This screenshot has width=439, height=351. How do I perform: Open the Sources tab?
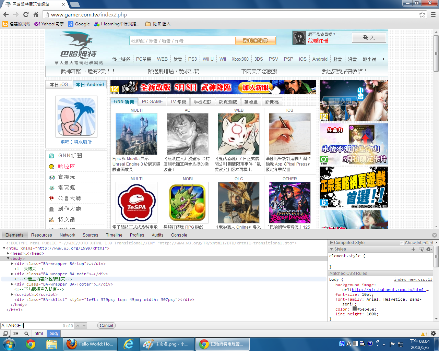[x=90, y=235]
